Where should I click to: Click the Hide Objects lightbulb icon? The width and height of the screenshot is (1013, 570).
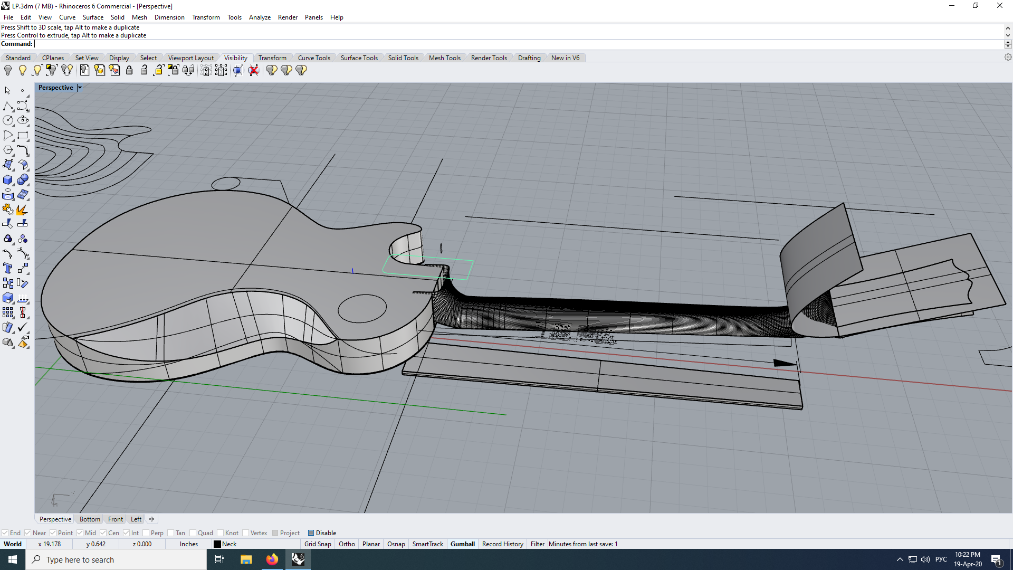tap(8, 70)
